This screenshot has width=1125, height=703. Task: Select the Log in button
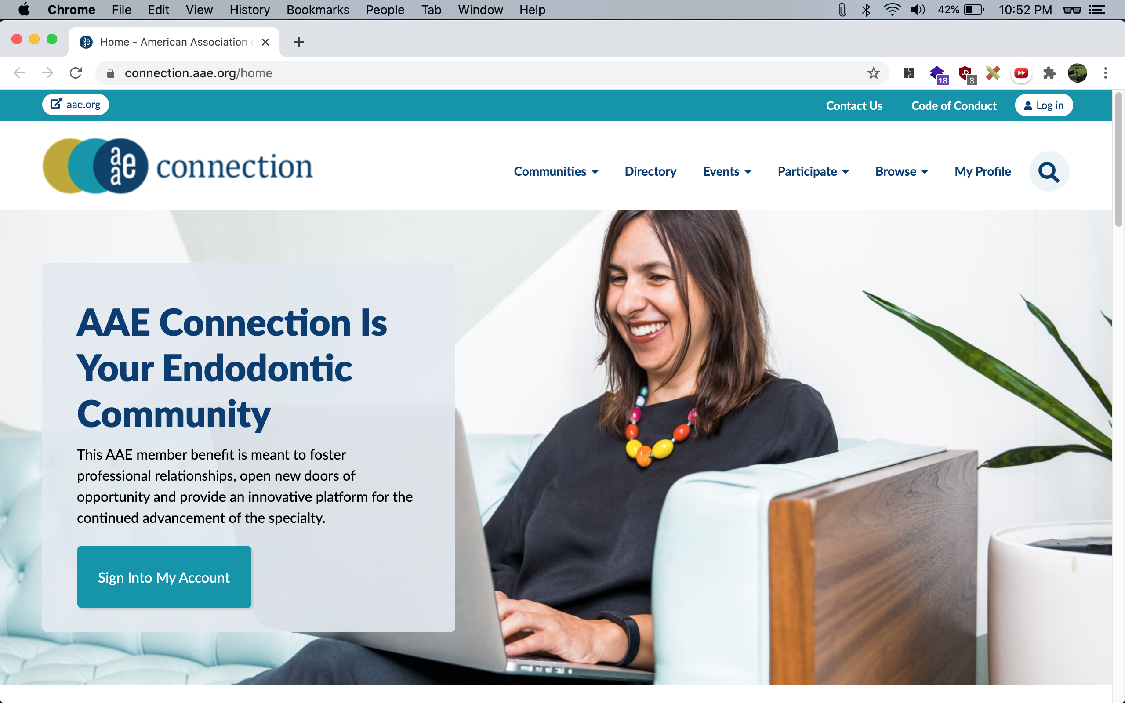pyautogui.click(x=1044, y=105)
